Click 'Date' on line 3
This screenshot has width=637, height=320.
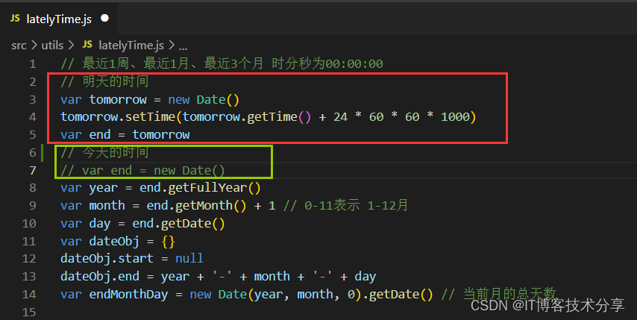click(211, 99)
